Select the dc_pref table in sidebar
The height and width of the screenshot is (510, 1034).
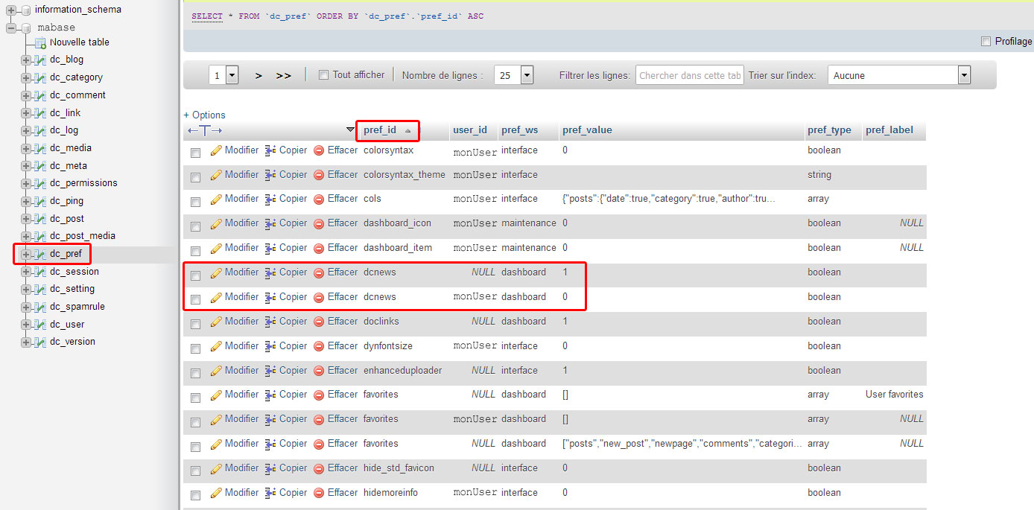pos(66,254)
